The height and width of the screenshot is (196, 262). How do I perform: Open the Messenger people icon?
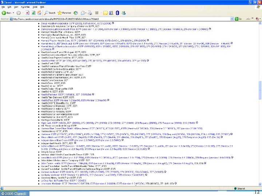pyautogui.click(x=123, y=13)
